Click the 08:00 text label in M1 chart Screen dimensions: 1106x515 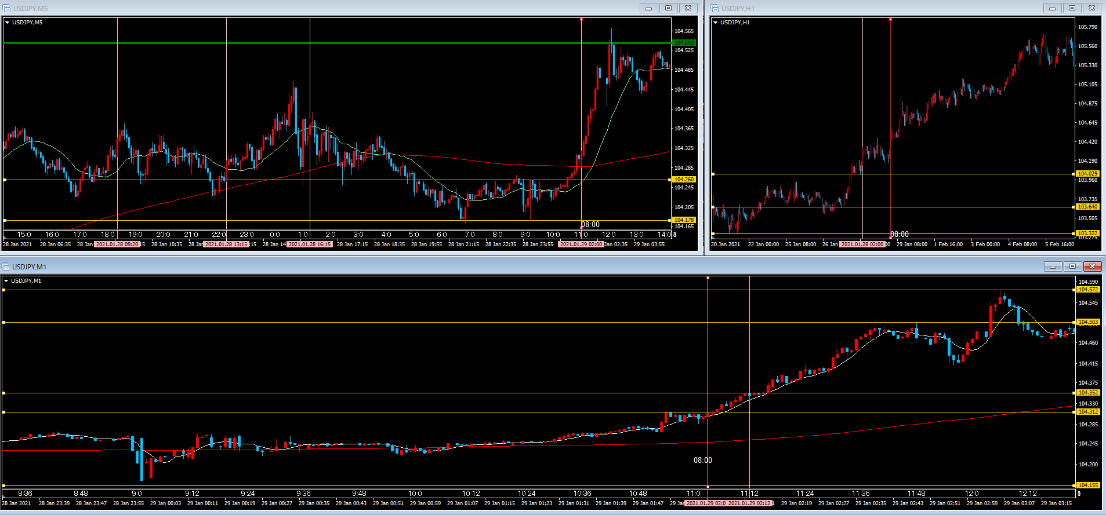coord(702,460)
